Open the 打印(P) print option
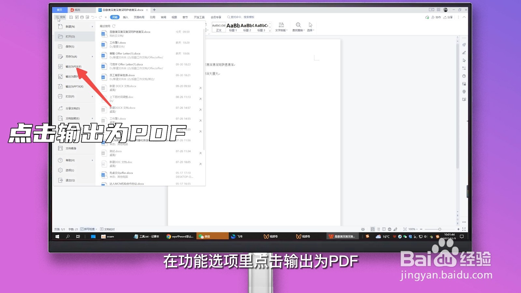Viewport: 521px width, 293px height. 70,96
